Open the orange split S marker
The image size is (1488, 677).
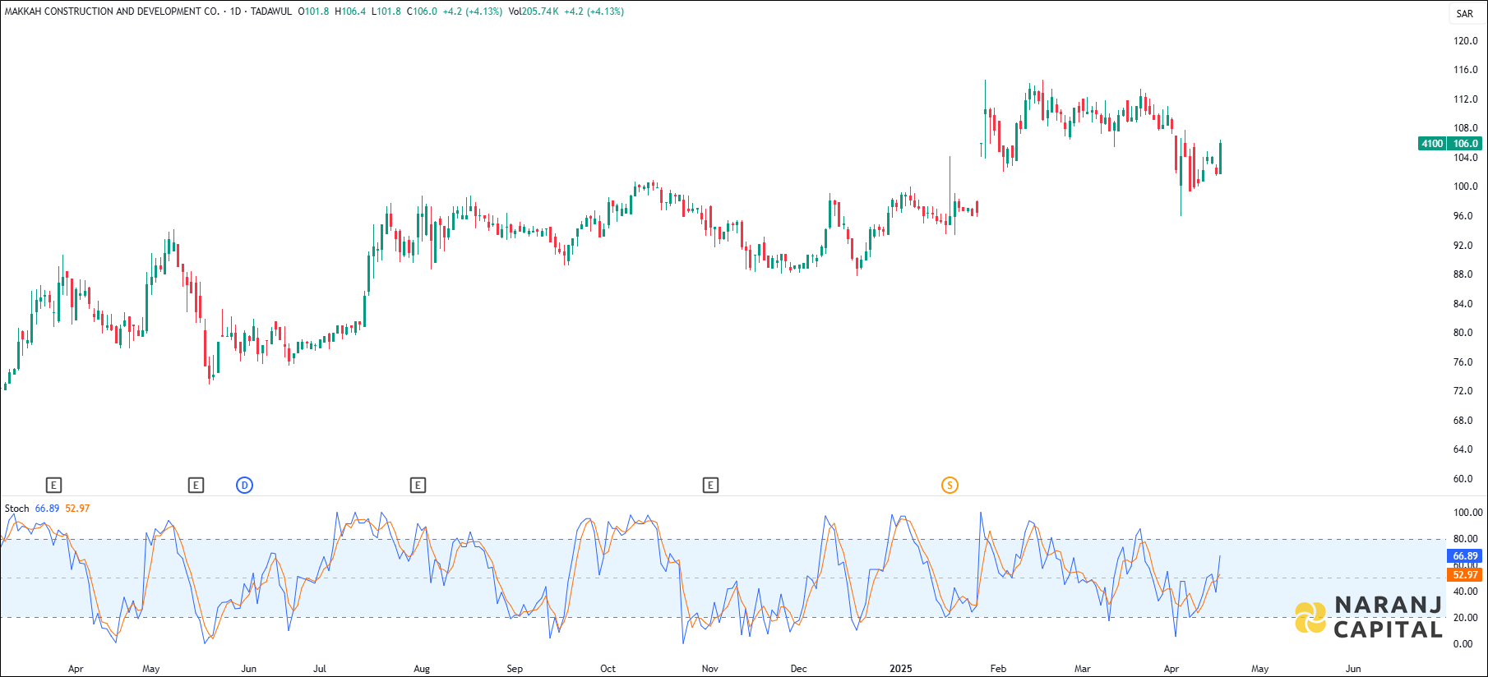click(950, 486)
